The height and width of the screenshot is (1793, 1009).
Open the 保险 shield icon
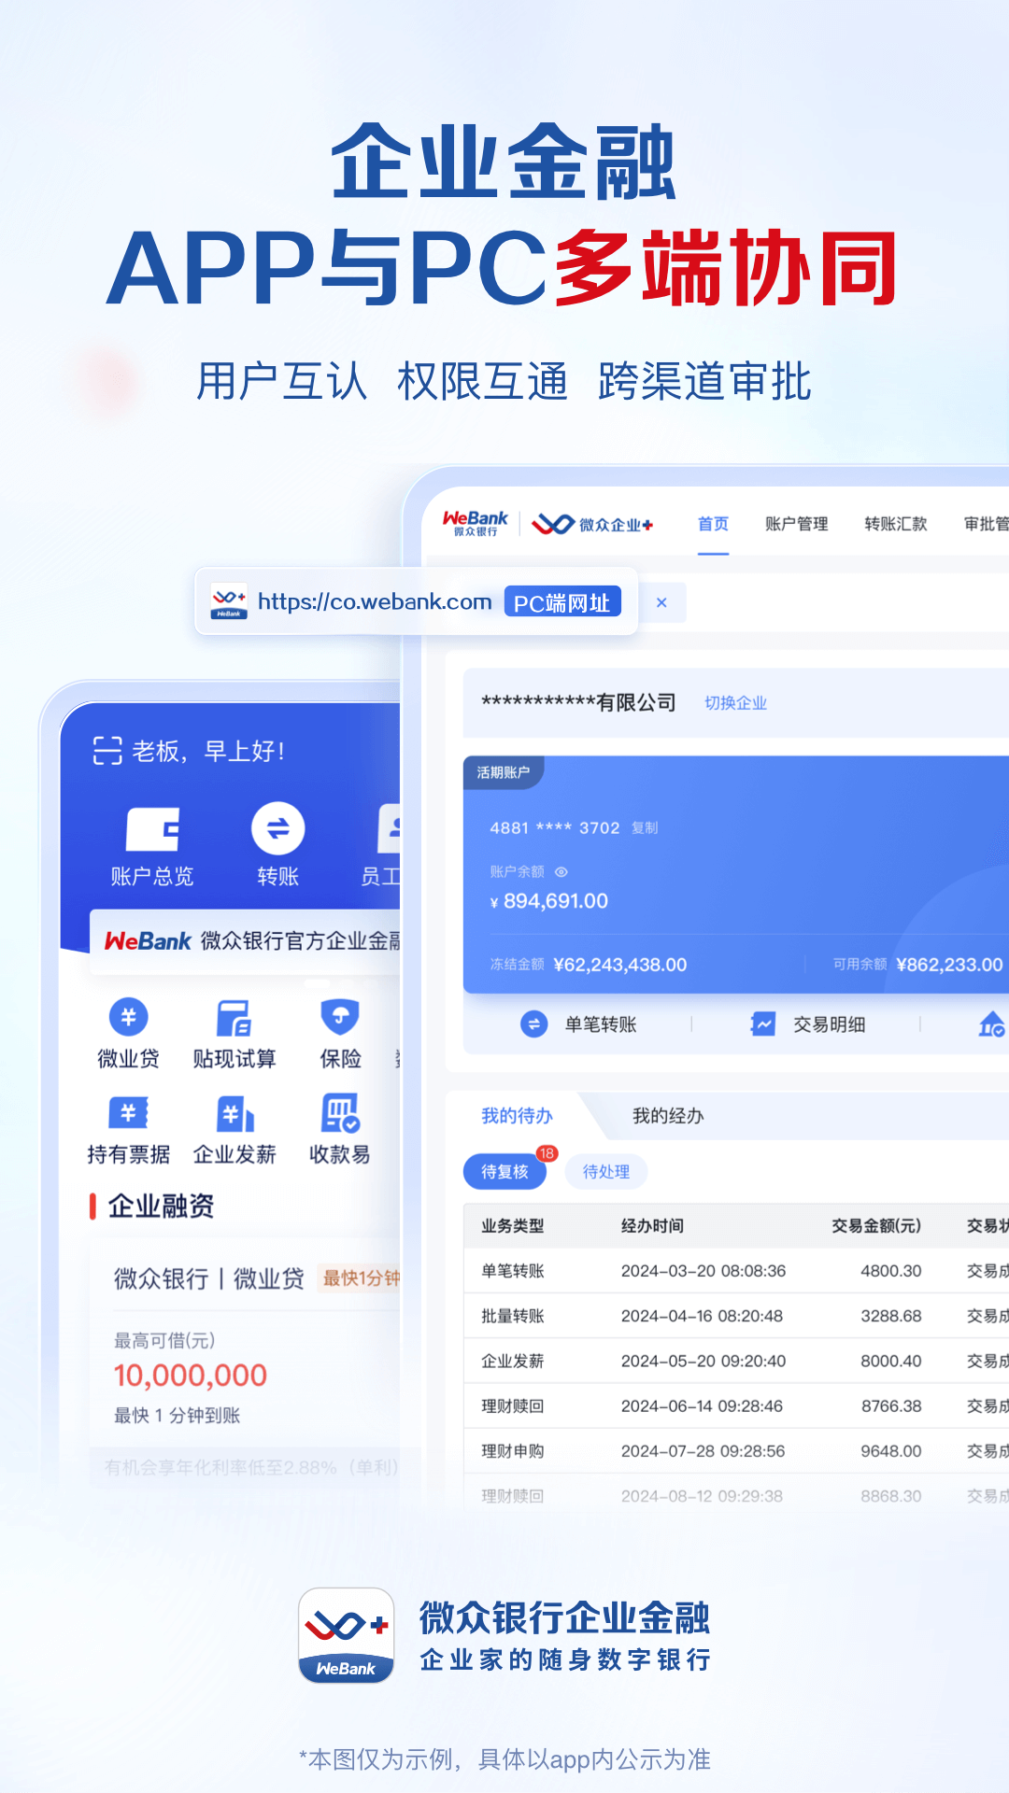pos(340,1018)
